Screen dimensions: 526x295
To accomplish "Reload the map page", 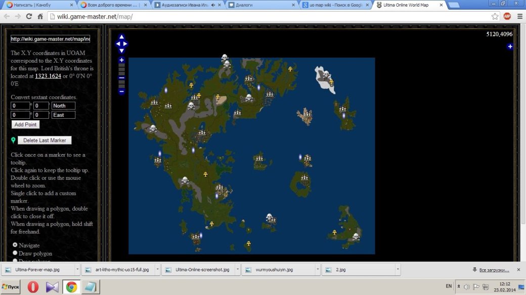I will (29, 17).
